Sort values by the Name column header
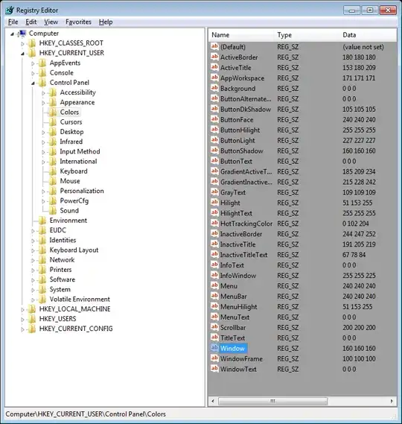 [x=242, y=35]
